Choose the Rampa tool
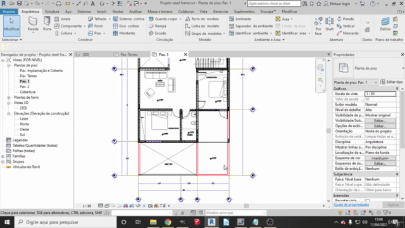405x228 pixels. tap(158, 26)
